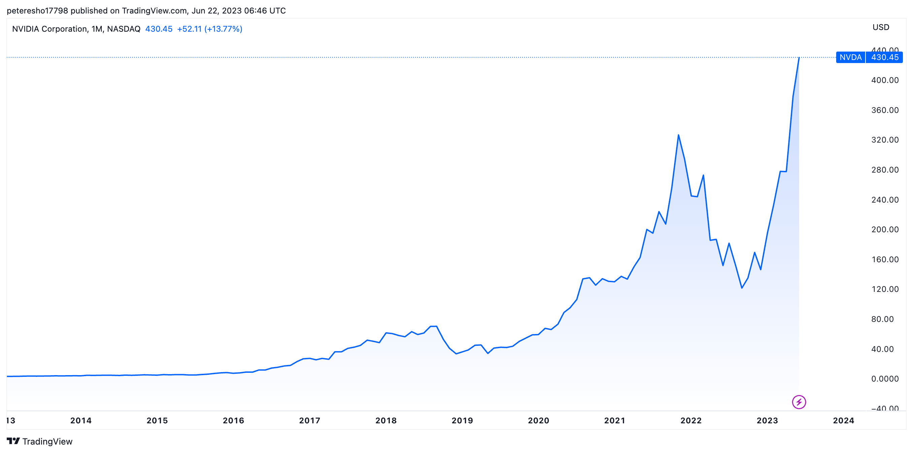Click the +52.11 (+13.77%) change text
The height and width of the screenshot is (453, 913).
tap(210, 29)
